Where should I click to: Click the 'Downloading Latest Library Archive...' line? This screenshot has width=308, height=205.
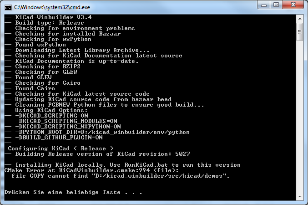click(x=77, y=50)
